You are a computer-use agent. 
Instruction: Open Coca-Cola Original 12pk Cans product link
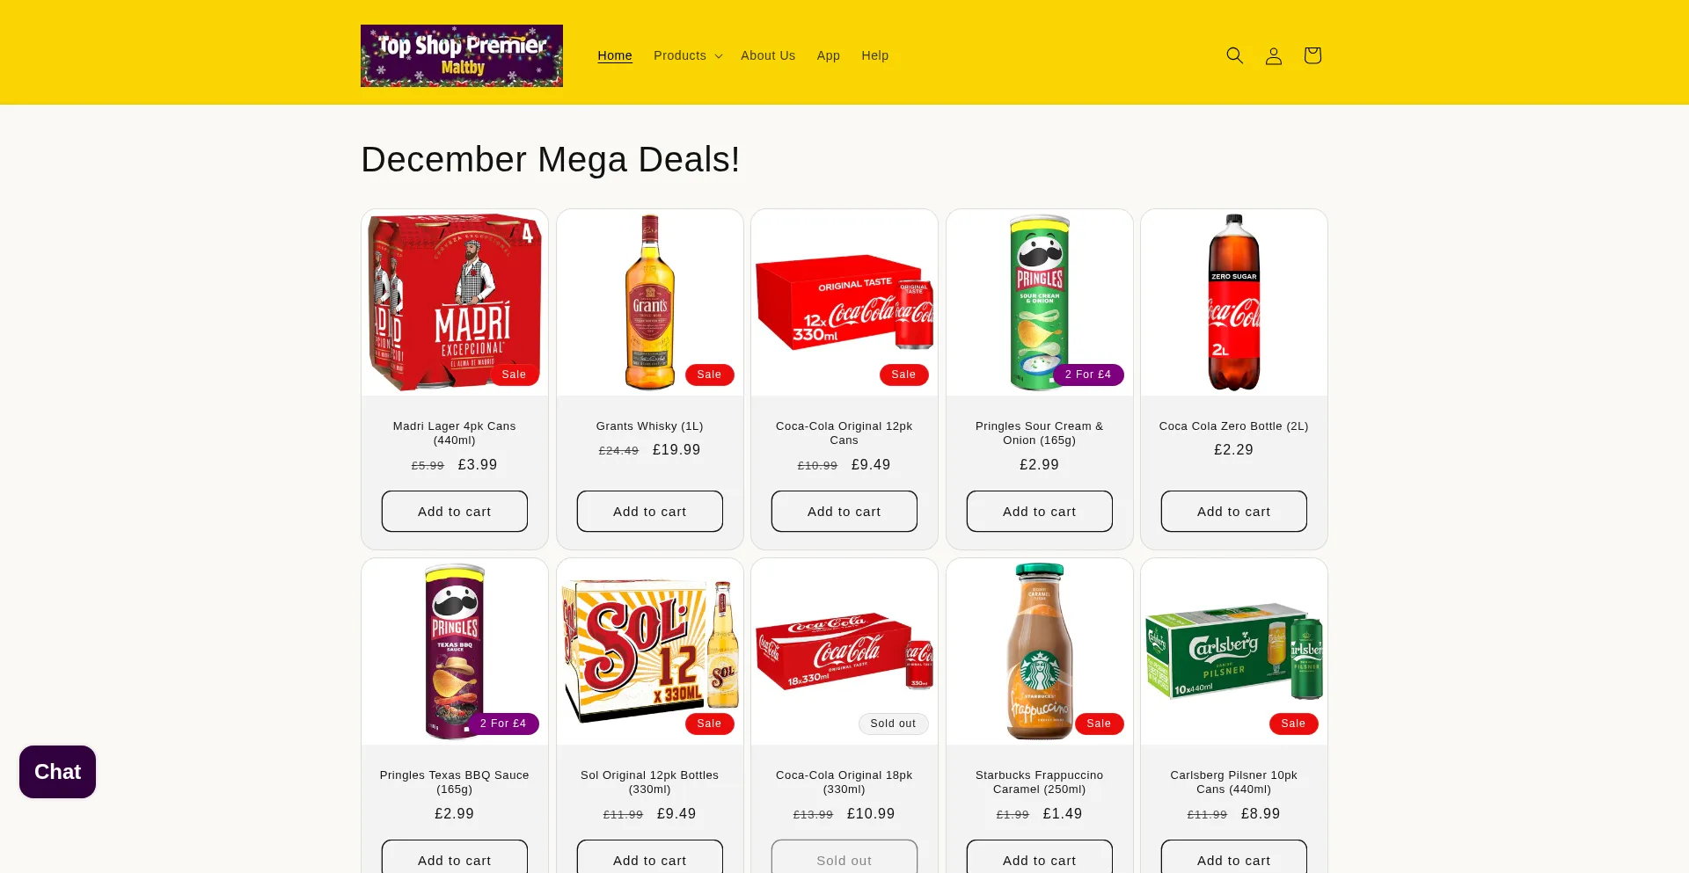coord(844,433)
